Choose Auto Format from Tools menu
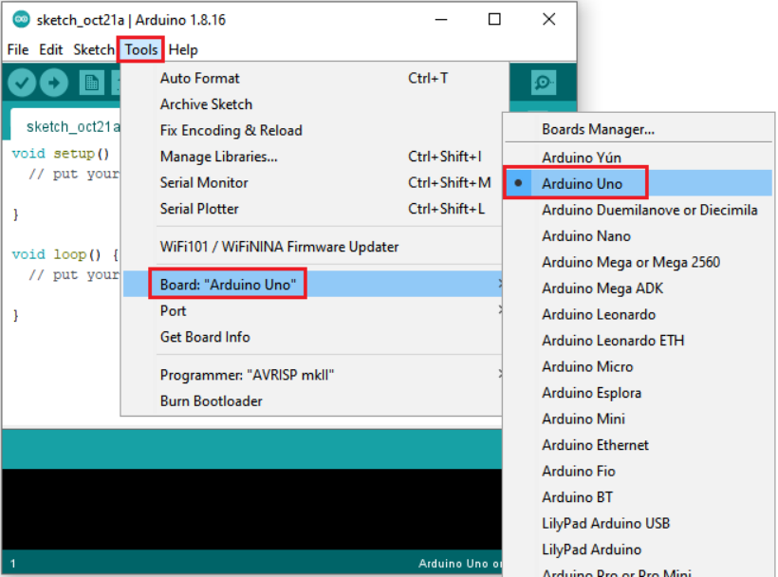 click(x=315, y=79)
